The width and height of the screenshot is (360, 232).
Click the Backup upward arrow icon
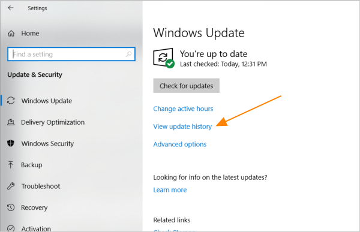tap(11, 165)
